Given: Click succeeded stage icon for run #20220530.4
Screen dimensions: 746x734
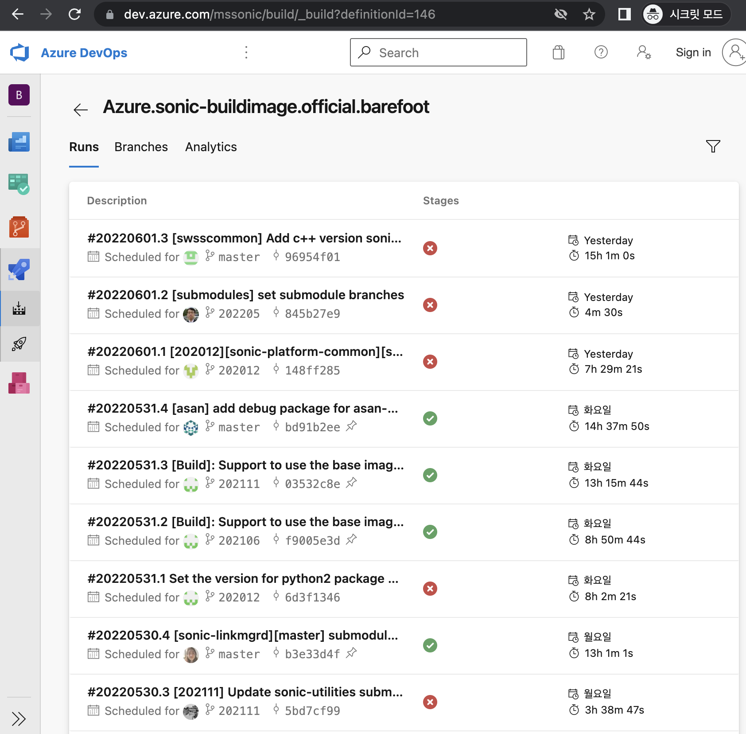Looking at the screenshot, I should point(430,645).
